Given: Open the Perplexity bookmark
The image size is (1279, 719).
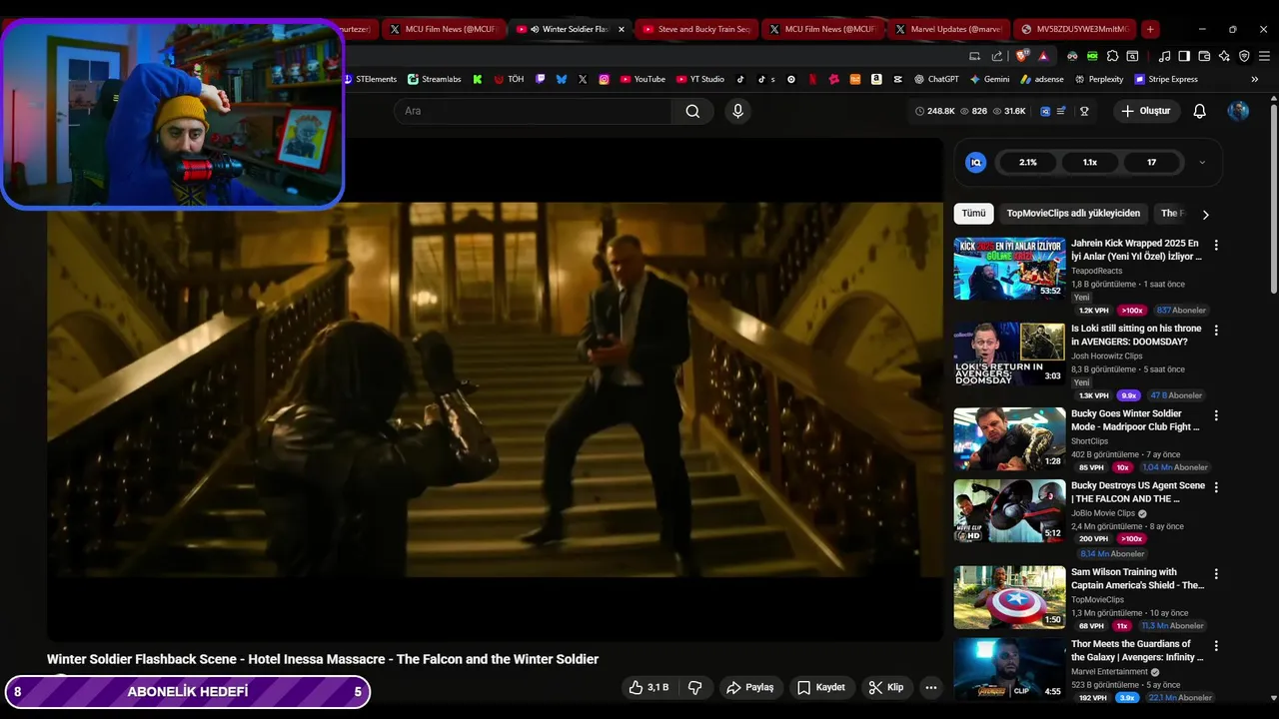Looking at the screenshot, I should (x=1098, y=79).
